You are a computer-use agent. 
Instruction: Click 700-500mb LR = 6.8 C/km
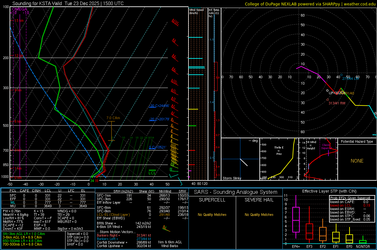point(22,244)
